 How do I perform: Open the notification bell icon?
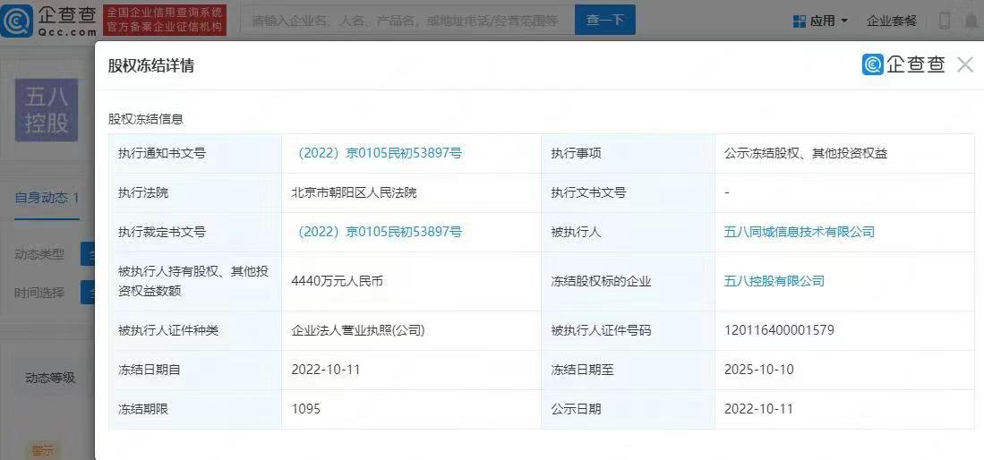click(x=971, y=21)
